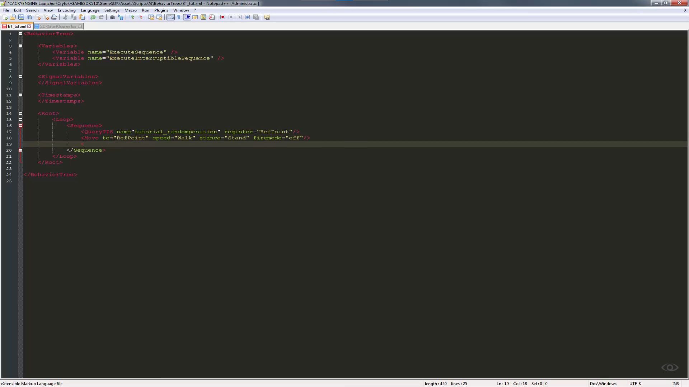Open Find with the binoculars icon
Image resolution: width=689 pixels, height=387 pixels.
click(x=112, y=17)
